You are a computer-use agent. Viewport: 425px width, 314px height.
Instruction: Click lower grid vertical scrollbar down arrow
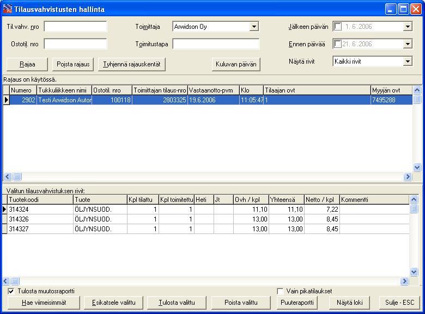[x=414, y=272]
